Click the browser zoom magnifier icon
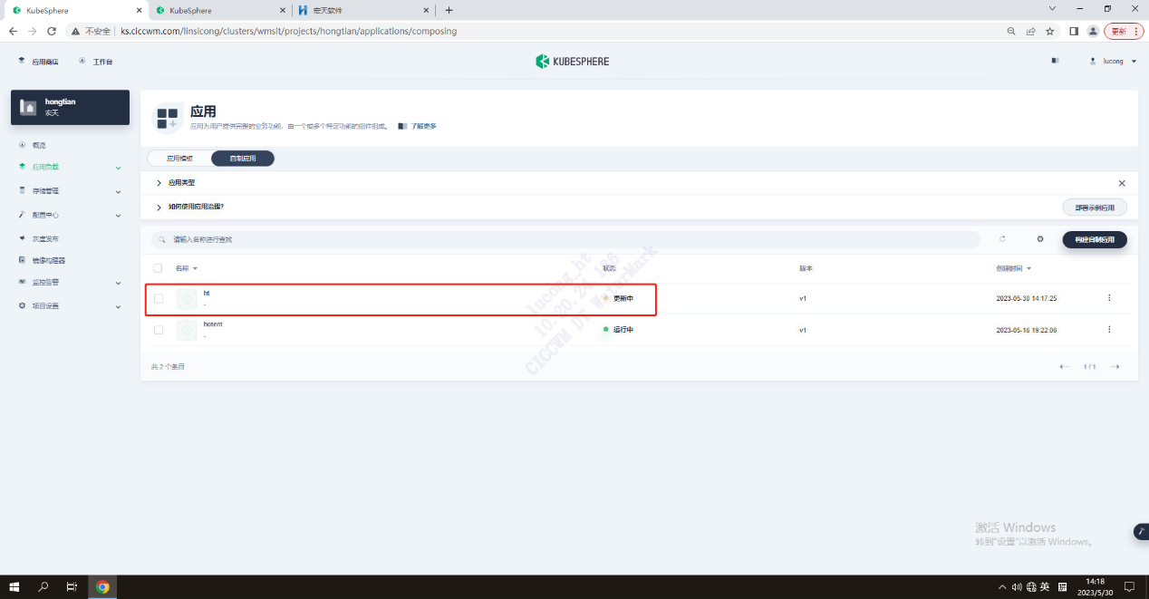The width and height of the screenshot is (1149, 599). (1011, 31)
